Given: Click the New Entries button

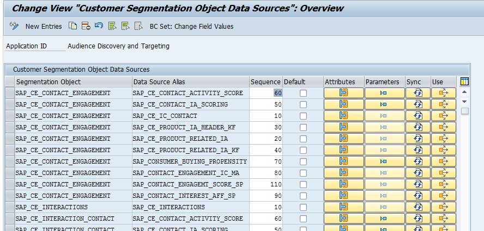Looking at the screenshot, I should 44,27.
